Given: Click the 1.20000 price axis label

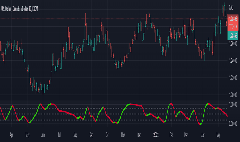Looking at the screenshot, I should pyautogui.click(x=233, y=95).
